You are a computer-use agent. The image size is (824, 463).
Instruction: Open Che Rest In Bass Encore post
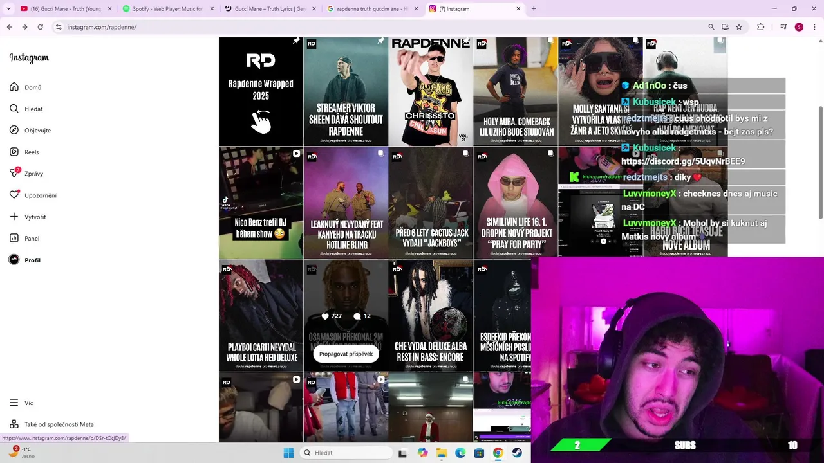431,315
